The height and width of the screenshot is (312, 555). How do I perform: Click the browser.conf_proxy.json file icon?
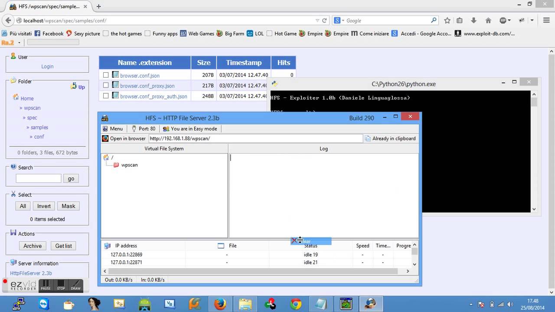pyautogui.click(x=115, y=85)
